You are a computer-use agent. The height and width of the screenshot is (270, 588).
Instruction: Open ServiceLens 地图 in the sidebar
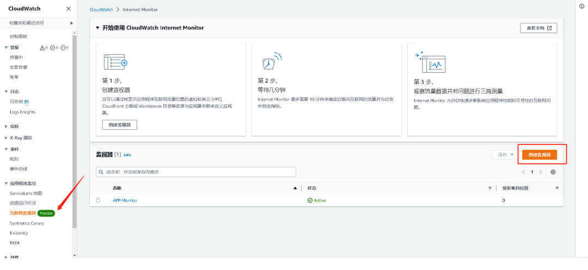[26, 193]
